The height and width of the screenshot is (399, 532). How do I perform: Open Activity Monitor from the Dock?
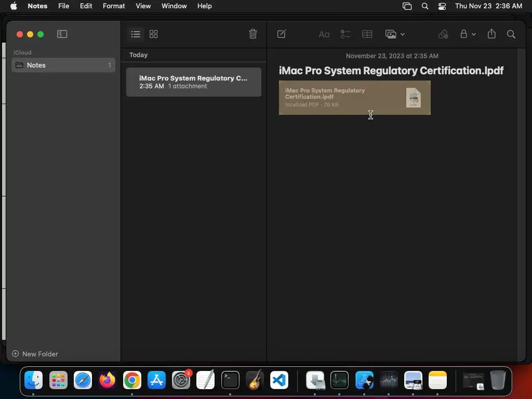[340, 380]
